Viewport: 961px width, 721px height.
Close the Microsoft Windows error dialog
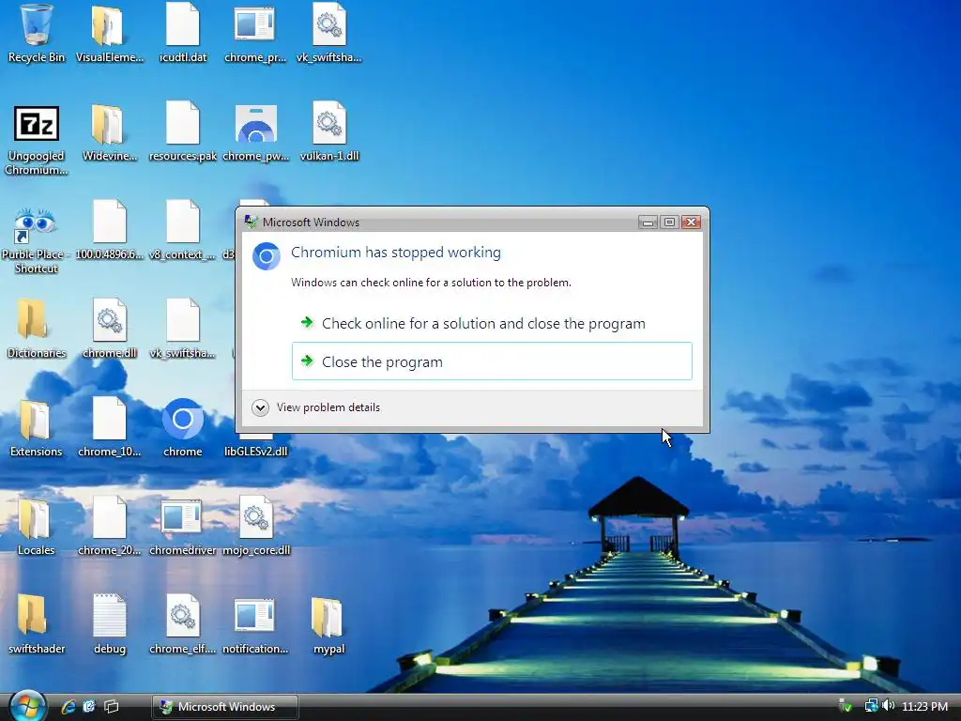(691, 222)
